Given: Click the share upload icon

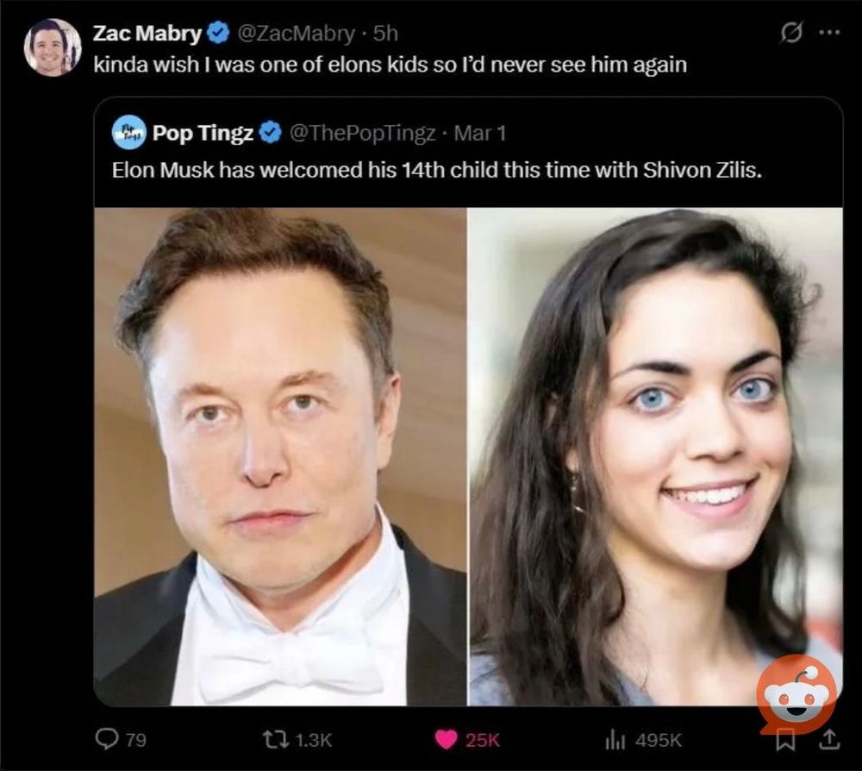Looking at the screenshot, I should click(x=829, y=740).
